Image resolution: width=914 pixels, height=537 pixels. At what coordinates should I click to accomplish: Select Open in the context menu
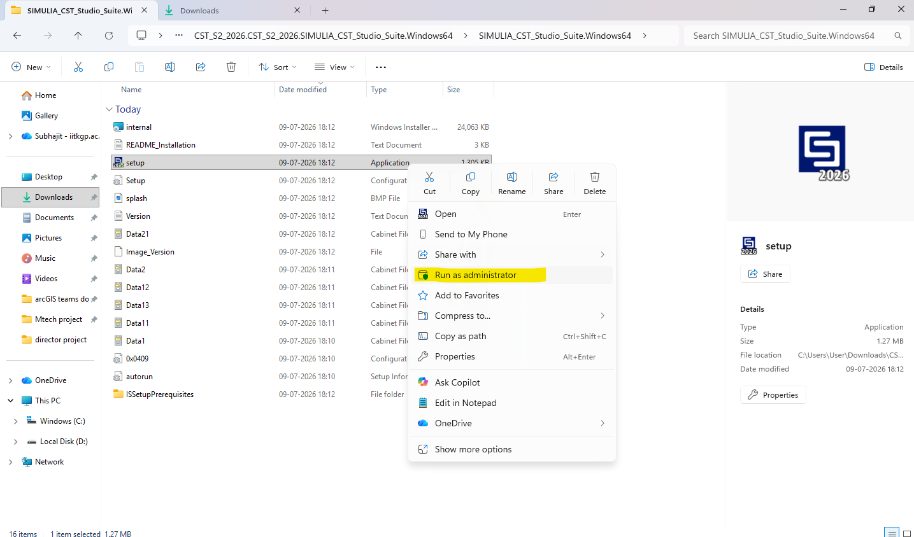512,214
